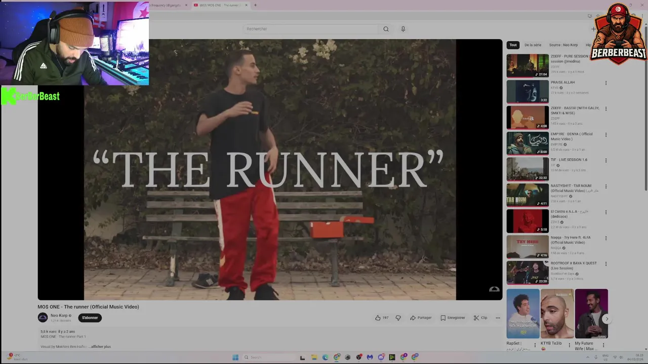Open options menu for ROOTROOF X BAYA
648x364 pixels.
click(605, 264)
